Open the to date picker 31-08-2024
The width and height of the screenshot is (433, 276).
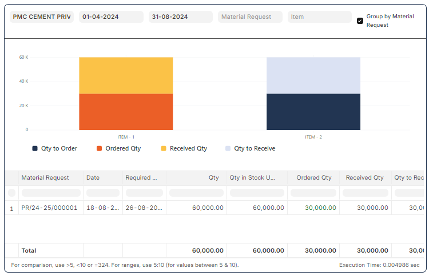click(181, 17)
